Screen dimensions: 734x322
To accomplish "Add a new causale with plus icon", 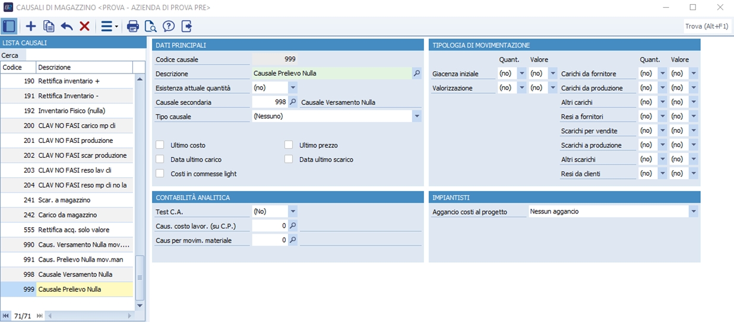I will [x=31, y=26].
